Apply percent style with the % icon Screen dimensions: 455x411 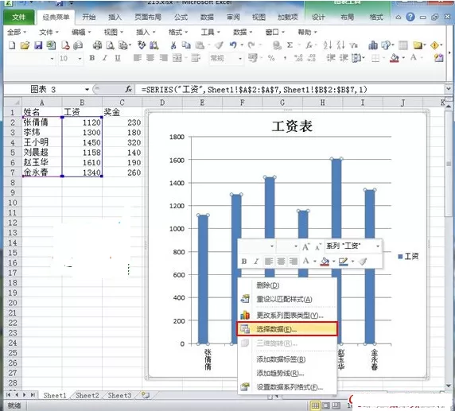click(x=271, y=58)
